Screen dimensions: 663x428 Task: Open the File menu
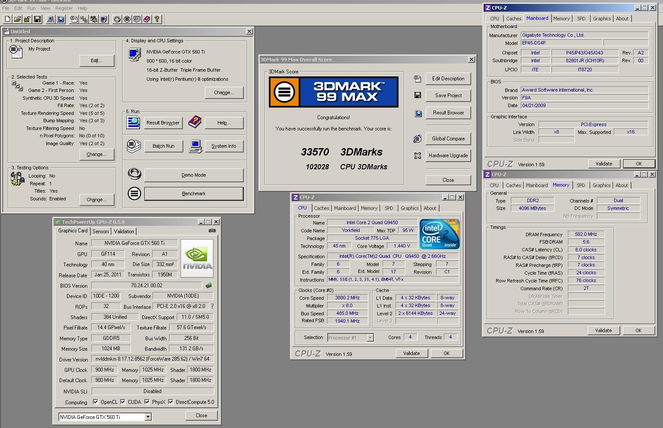(6, 8)
